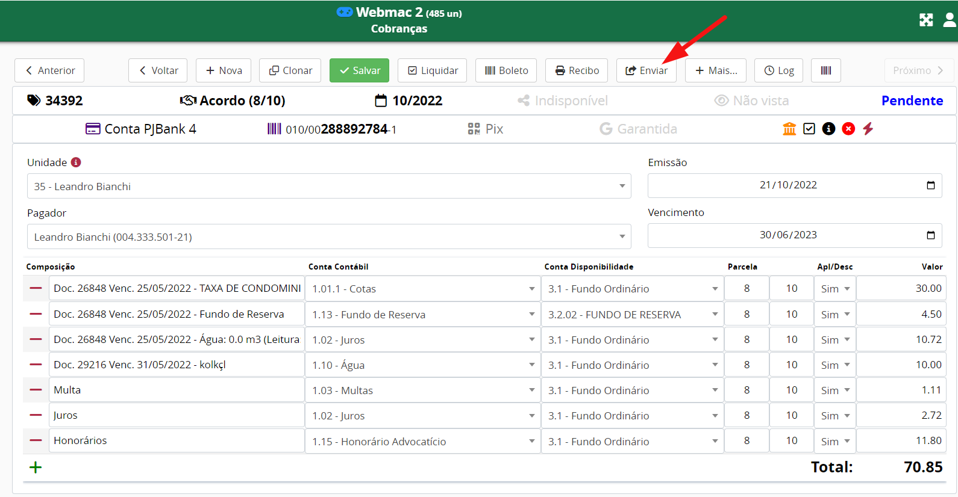Click the fullscreen expand icon in header

coord(926,20)
